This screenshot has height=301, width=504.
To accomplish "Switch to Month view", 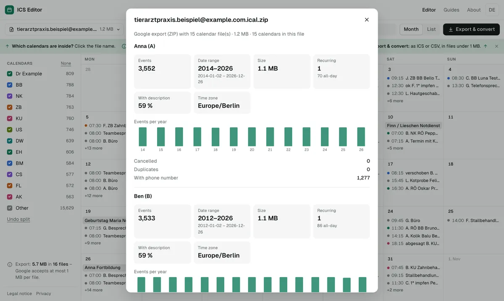I will [x=411, y=29].
